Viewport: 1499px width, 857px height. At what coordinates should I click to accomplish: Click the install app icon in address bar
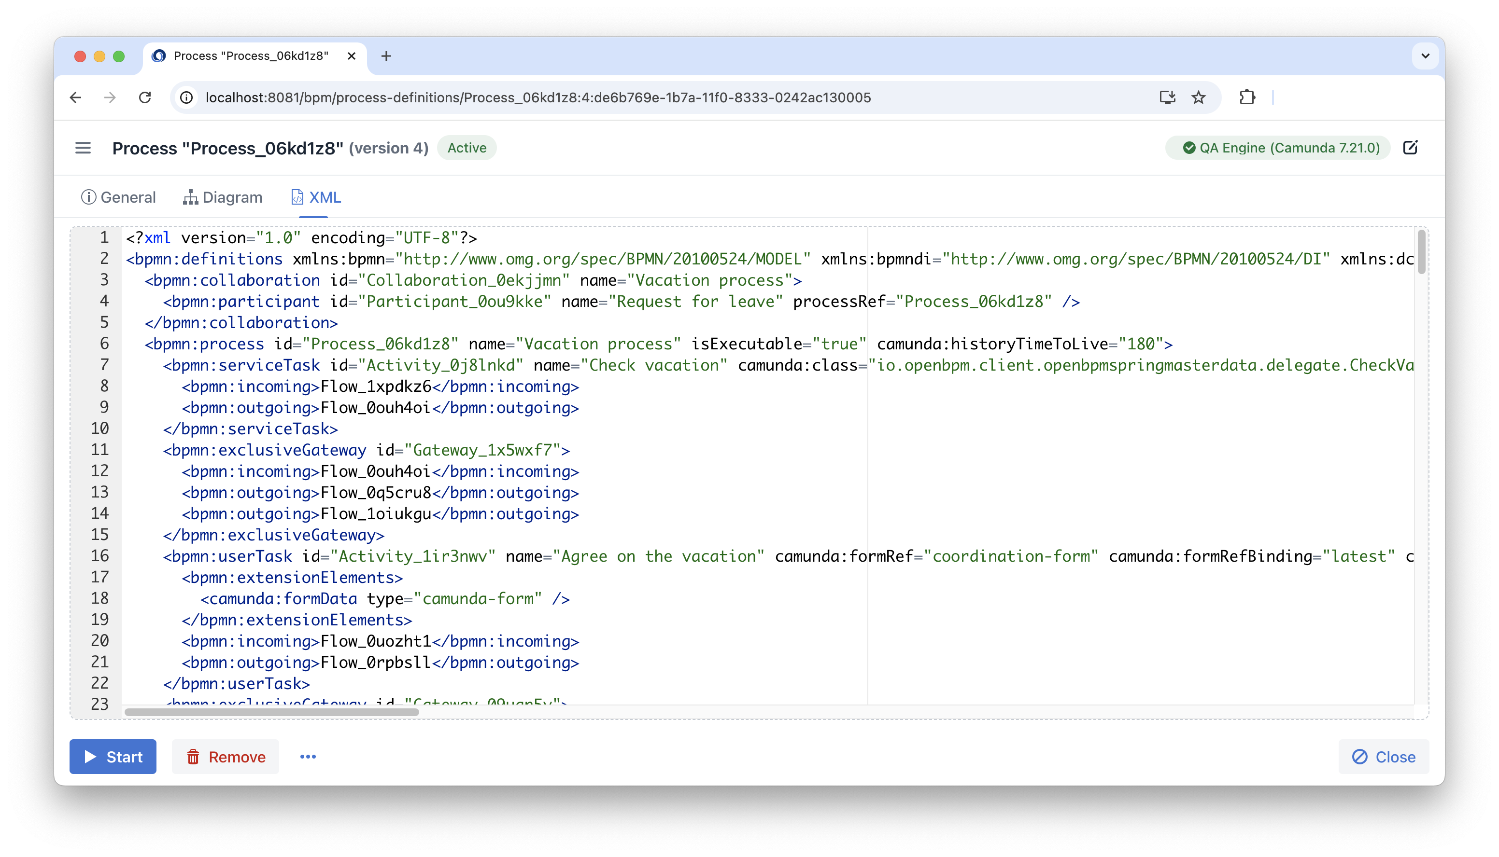pyautogui.click(x=1167, y=97)
